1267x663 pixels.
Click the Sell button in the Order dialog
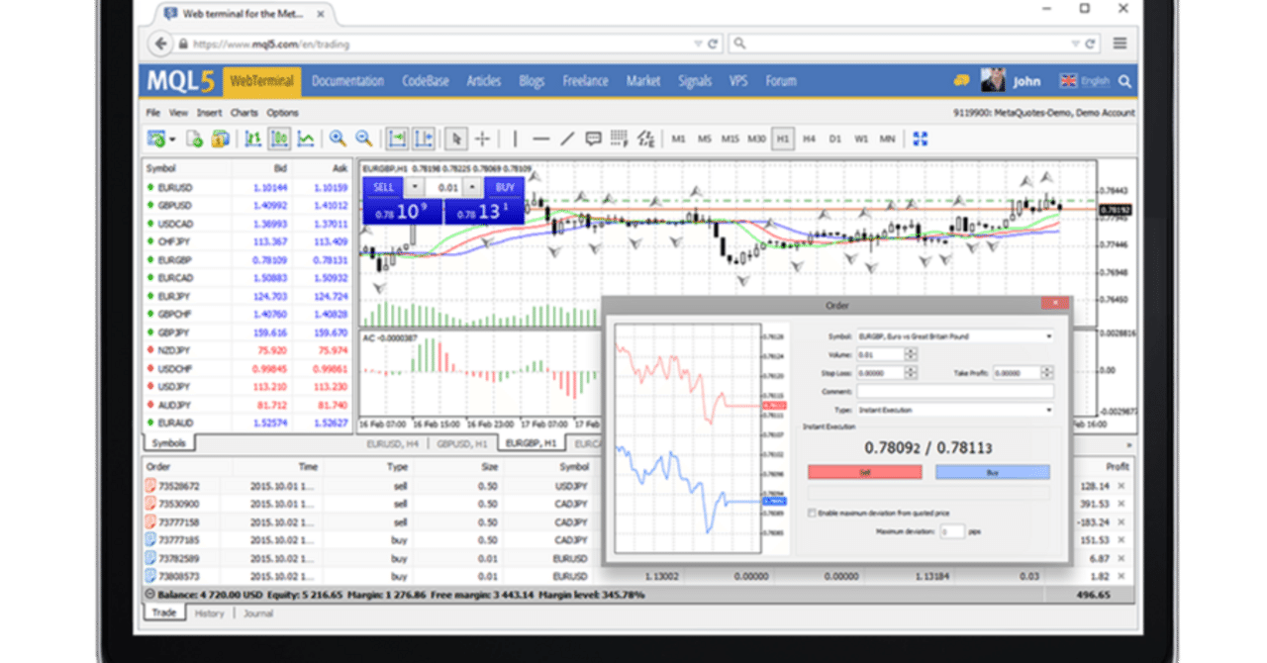click(x=865, y=472)
